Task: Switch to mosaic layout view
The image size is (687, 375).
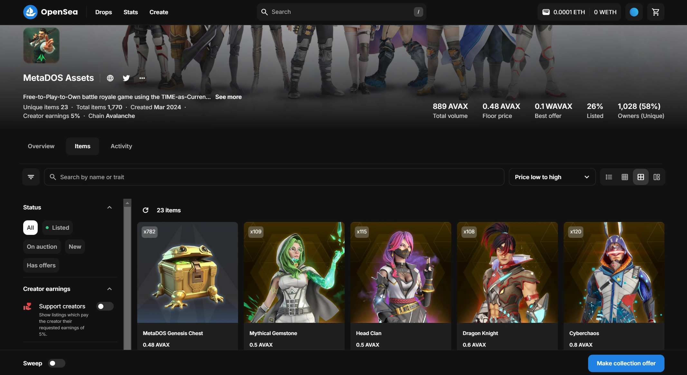Action: point(656,177)
